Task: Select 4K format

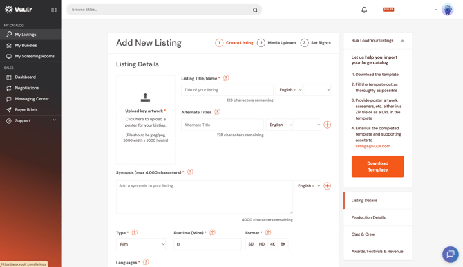Action: tap(272, 244)
